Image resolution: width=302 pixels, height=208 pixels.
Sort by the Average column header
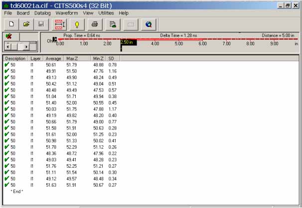point(53,59)
